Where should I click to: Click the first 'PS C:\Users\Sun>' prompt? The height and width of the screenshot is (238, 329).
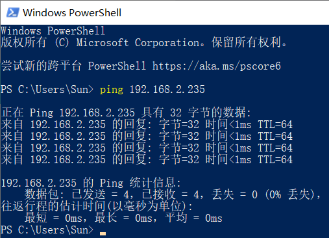[x=47, y=89]
